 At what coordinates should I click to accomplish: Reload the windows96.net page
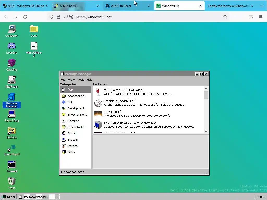click(x=25, y=17)
